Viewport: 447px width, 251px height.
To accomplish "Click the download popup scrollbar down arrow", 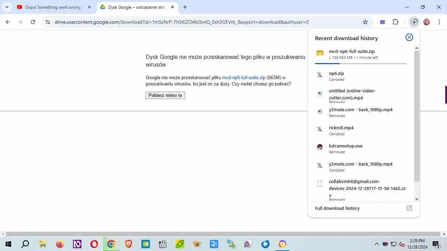I will coord(417,199).
